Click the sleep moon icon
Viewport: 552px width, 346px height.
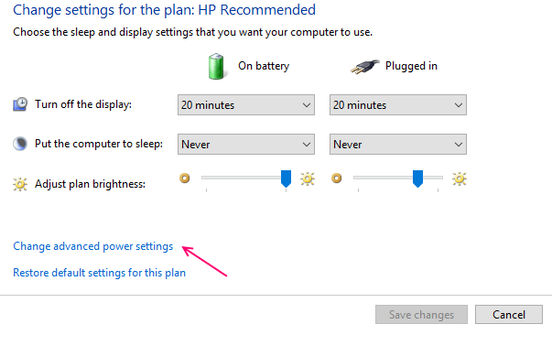(x=20, y=144)
